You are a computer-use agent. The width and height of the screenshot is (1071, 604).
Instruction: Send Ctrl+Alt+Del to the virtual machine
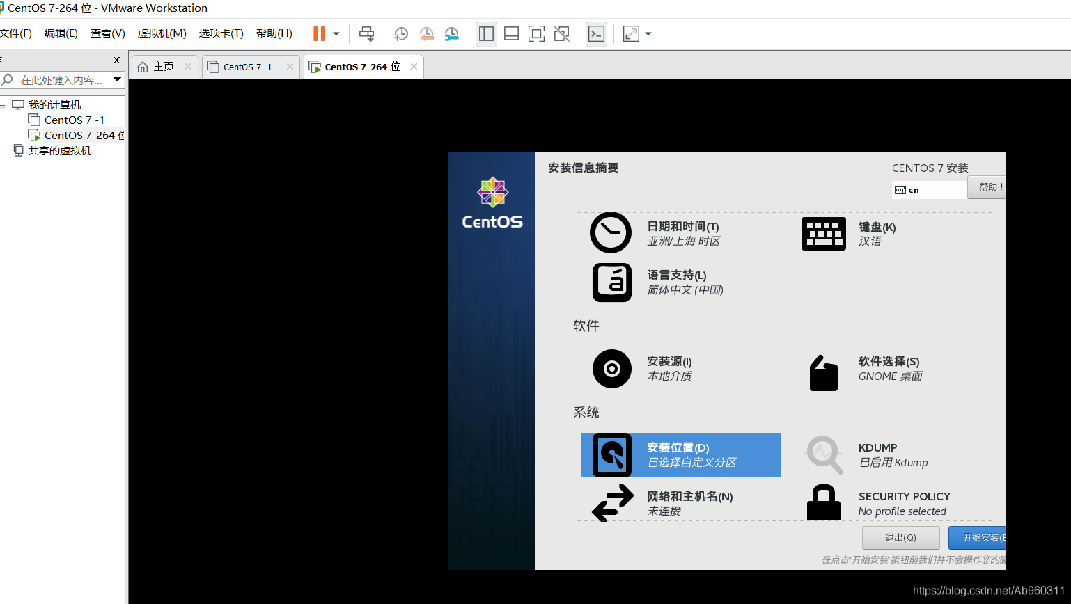[x=366, y=33]
